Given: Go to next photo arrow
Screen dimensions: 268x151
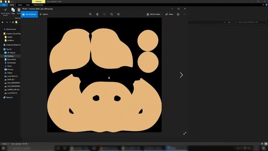Looking at the screenshot, I should 181,75.
